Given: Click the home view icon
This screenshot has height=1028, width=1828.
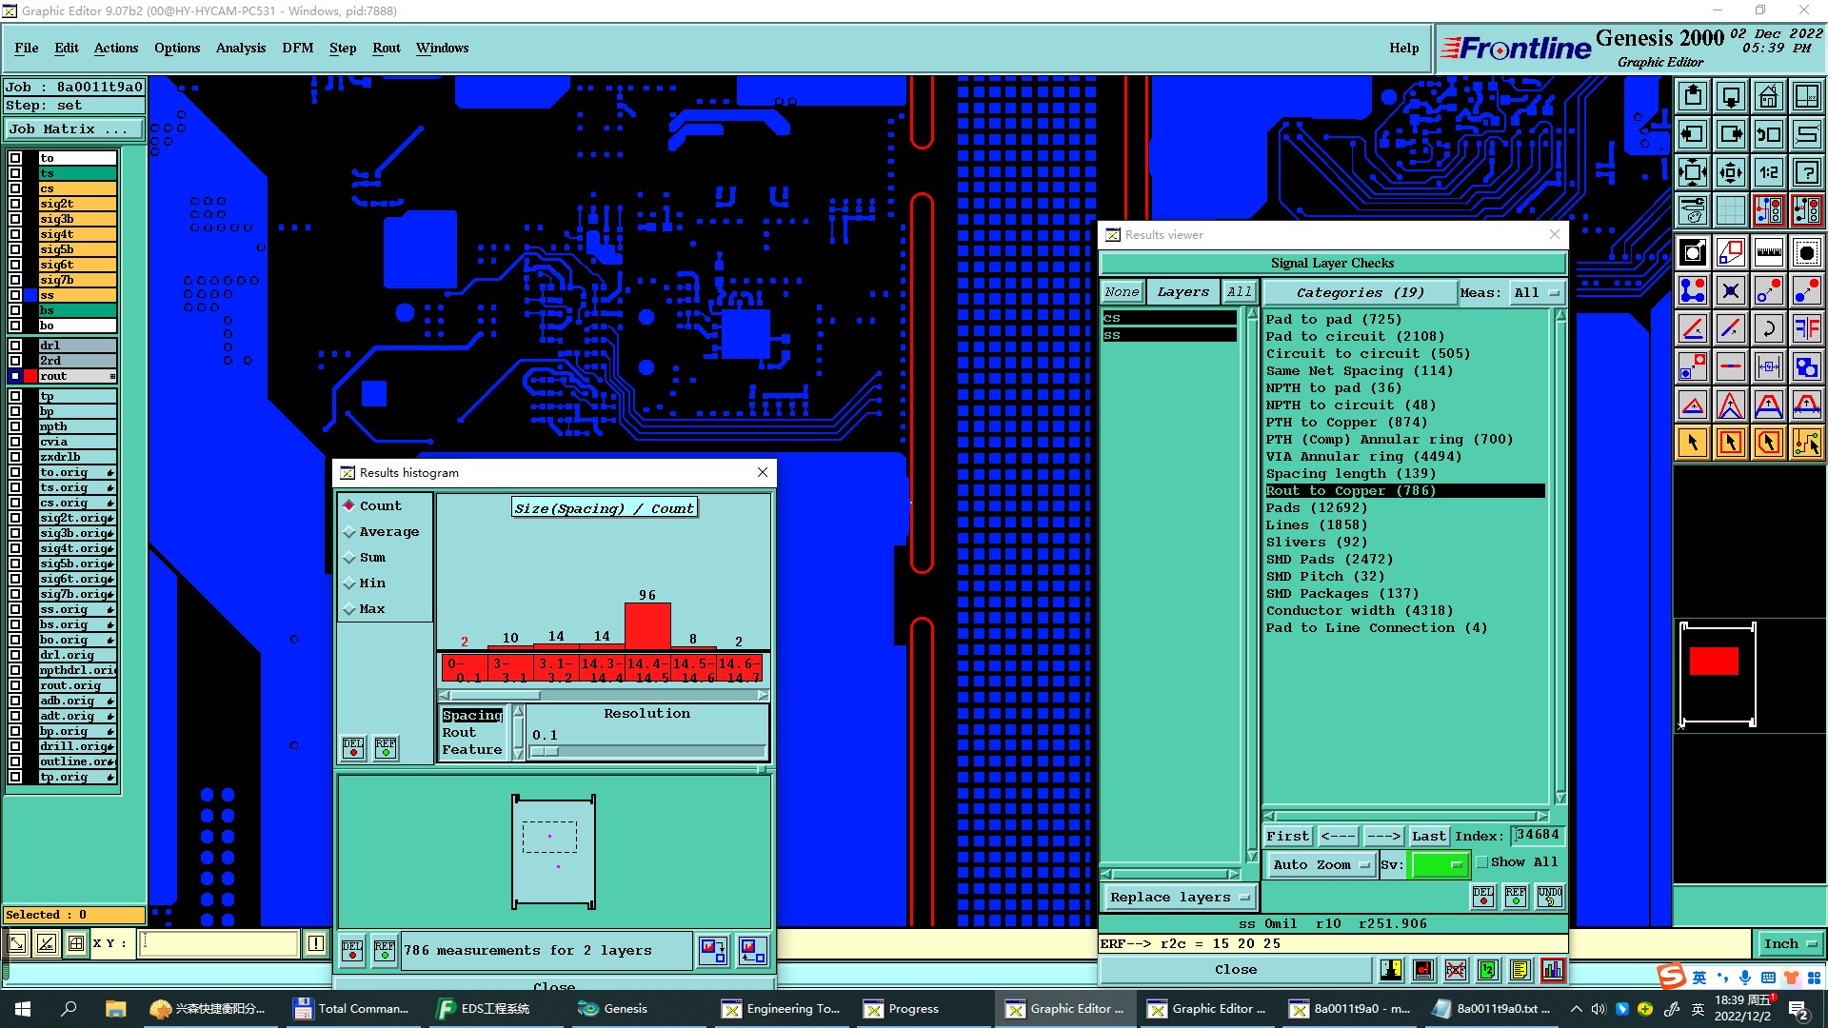Looking at the screenshot, I should [x=1768, y=96].
